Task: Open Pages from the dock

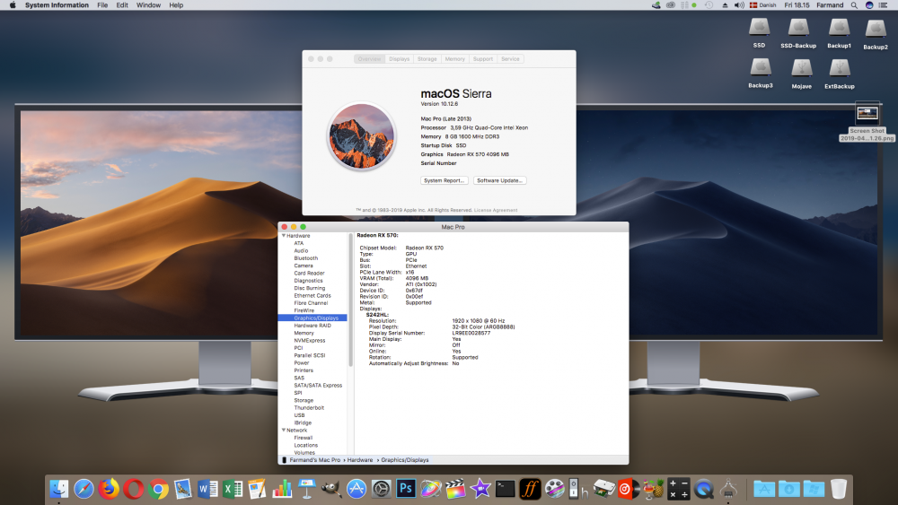Action: tap(257, 489)
